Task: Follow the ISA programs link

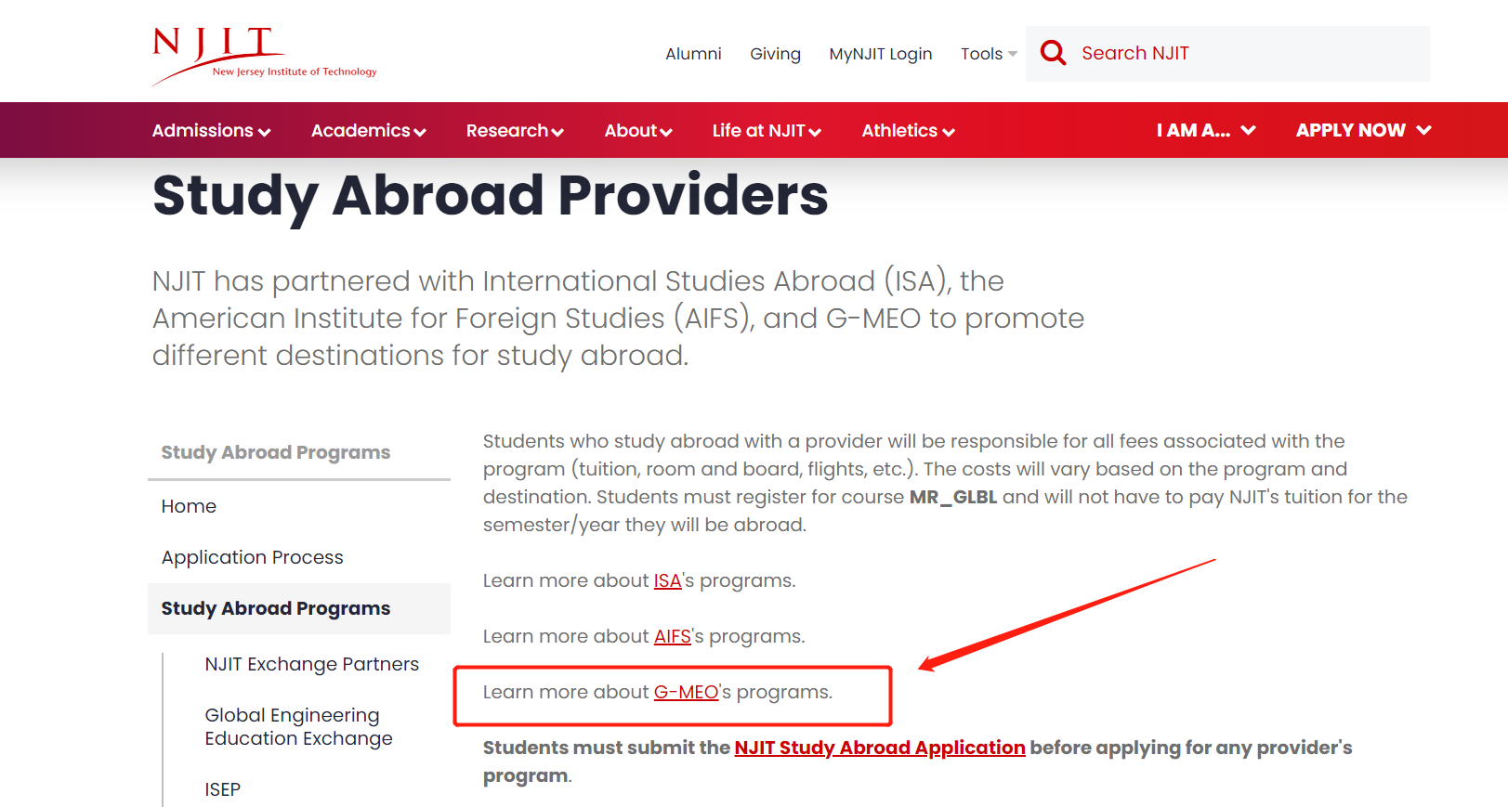Action: point(667,581)
